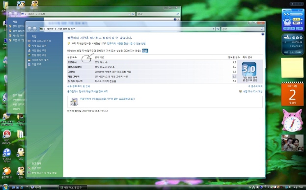Click the blue help icon in front window
This screenshot has height=190, width=306.
point(263,34)
